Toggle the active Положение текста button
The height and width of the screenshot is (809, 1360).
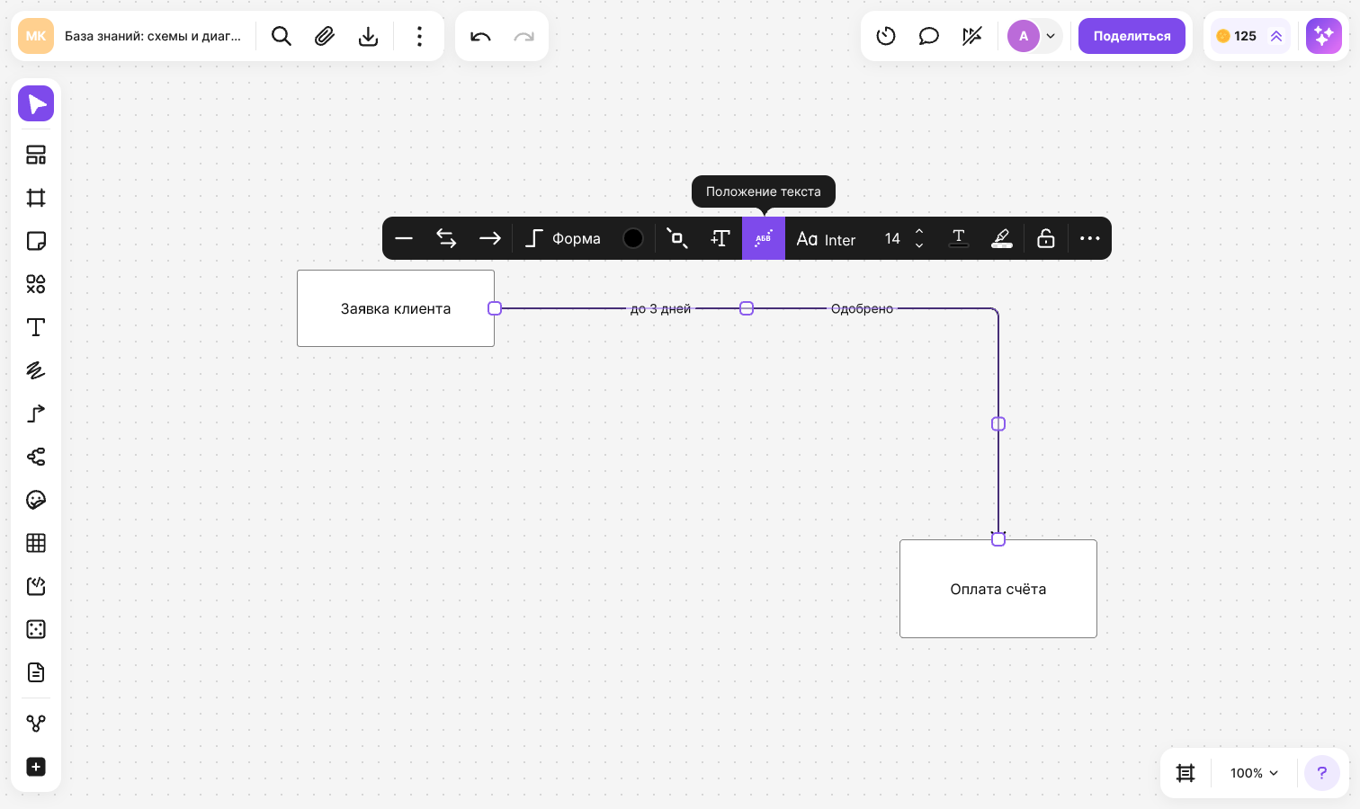764,238
